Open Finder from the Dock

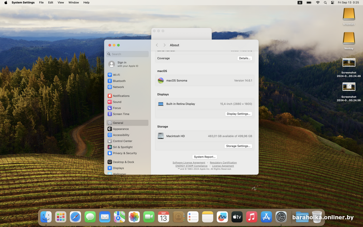pos(46,217)
